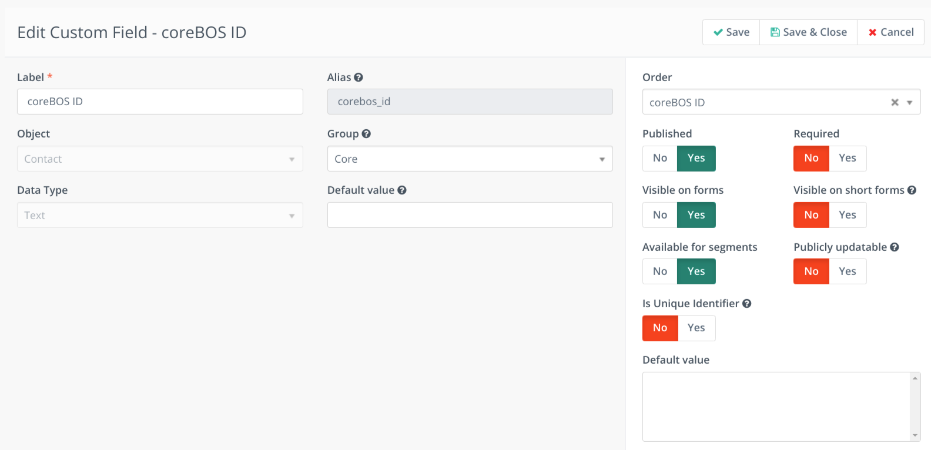Save the custom field
Screen dimensions: 931x450
[x=731, y=32]
